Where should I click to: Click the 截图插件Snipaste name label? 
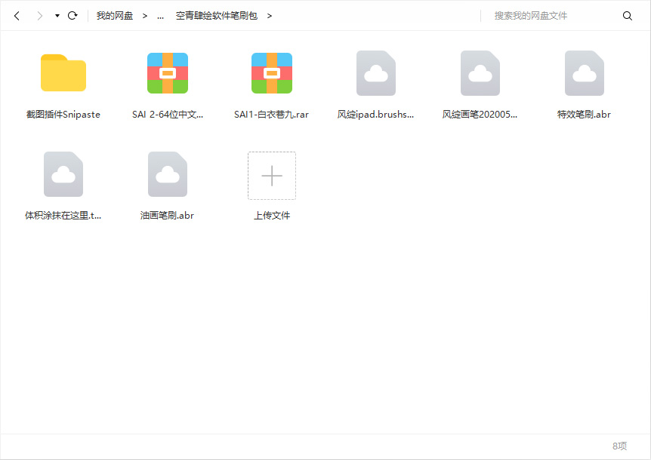63,115
